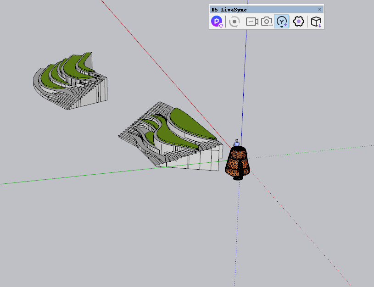Launch D5 Render from the LiveSync toolbar
Screen dimensions: 374x287
[x=217, y=21]
